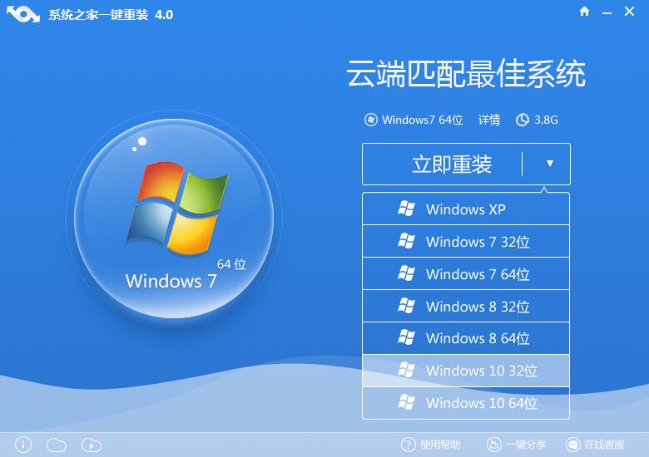Click the flag icon beside Windows 7 32位
The height and width of the screenshot is (457, 649).
click(406, 241)
